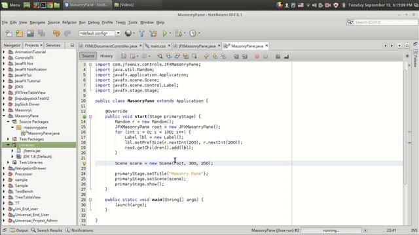Viewport: 419px width, 235px height.
Task: Toggle the Source view button
Action: point(88,56)
